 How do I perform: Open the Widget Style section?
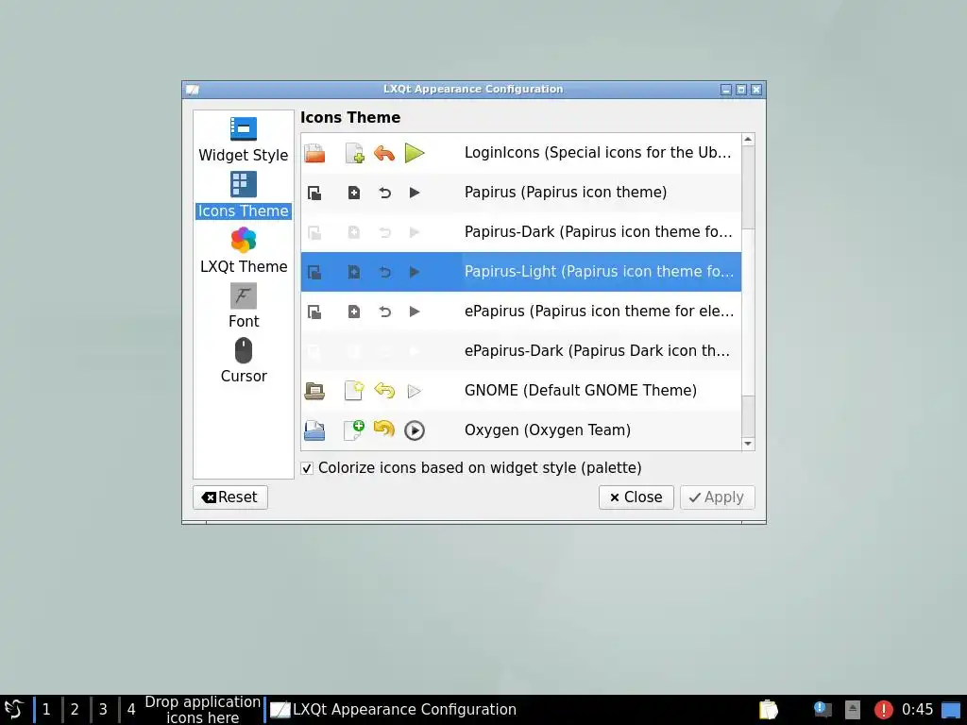243,140
